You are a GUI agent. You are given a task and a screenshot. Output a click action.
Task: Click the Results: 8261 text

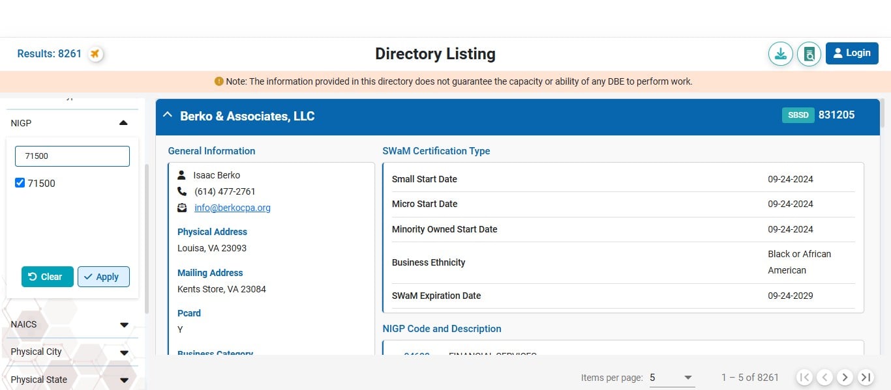(x=50, y=53)
